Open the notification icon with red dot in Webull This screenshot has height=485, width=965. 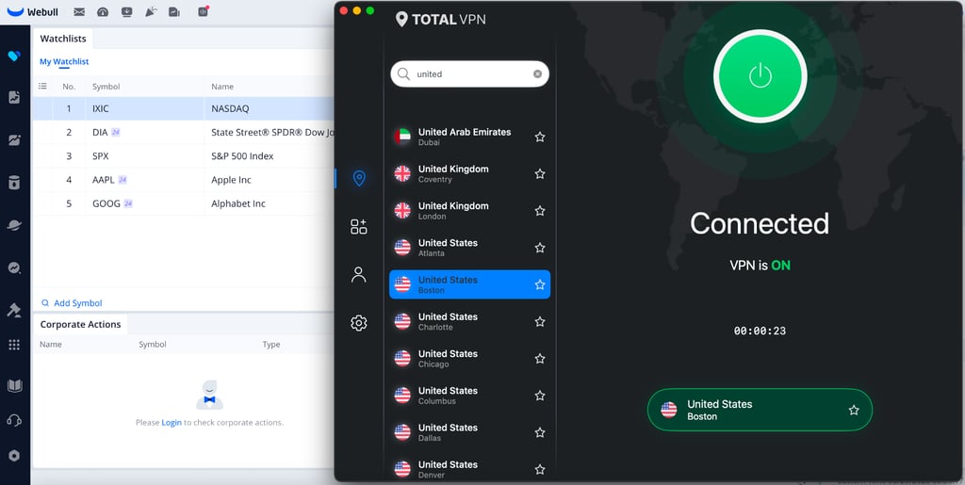tap(204, 11)
